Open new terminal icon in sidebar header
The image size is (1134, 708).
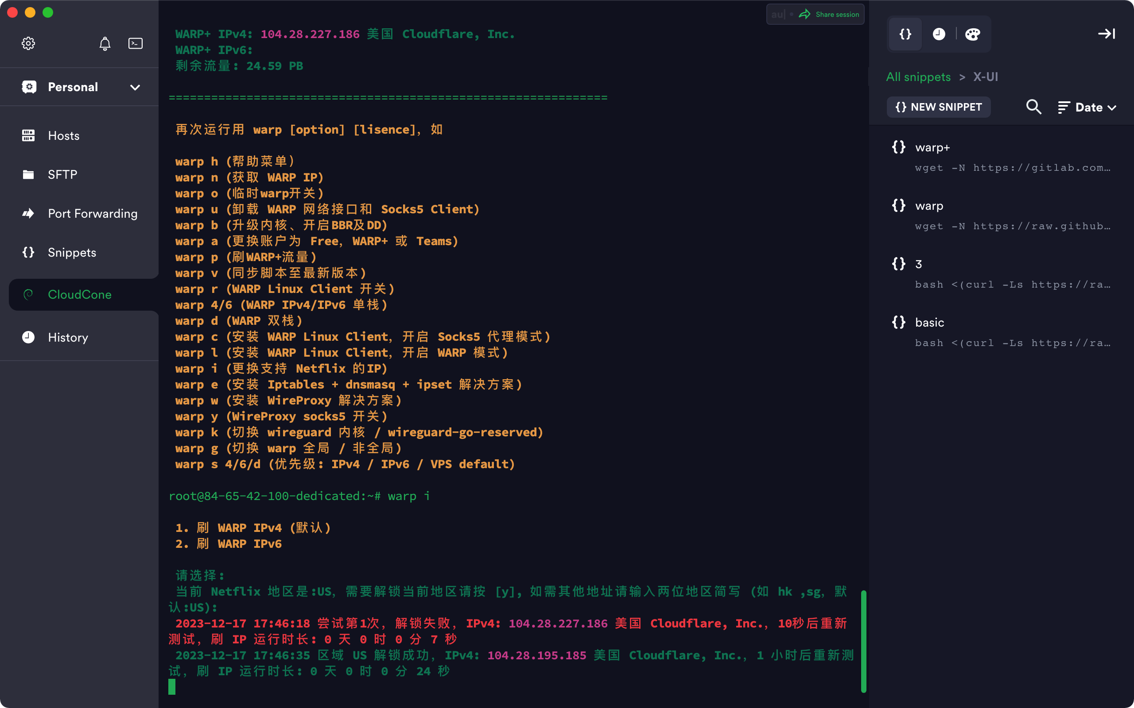tap(136, 43)
